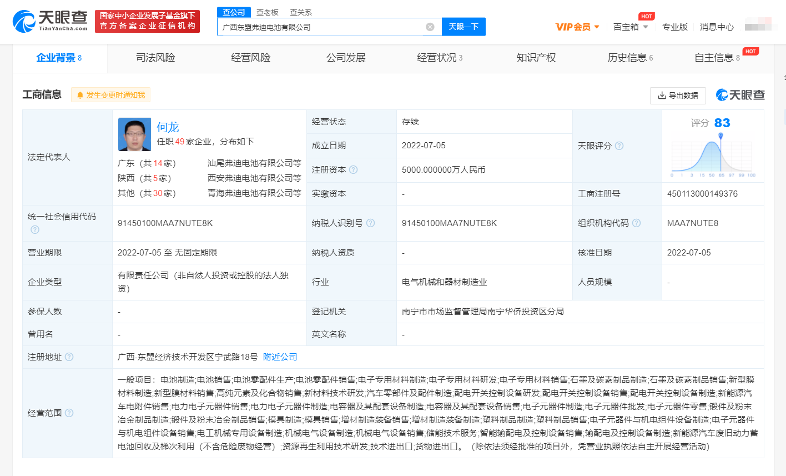The image size is (786, 476).
Task: Open 消息中心
Action: point(717,27)
